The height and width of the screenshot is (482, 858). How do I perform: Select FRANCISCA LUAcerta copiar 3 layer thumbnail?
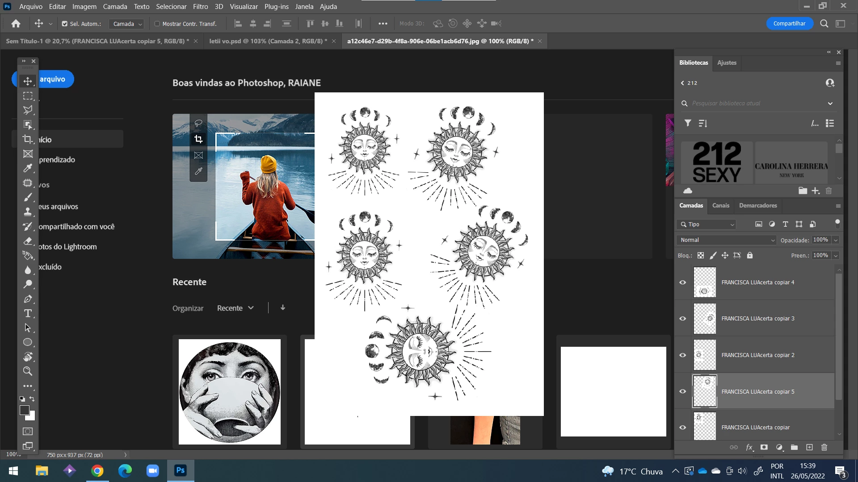[705, 319]
